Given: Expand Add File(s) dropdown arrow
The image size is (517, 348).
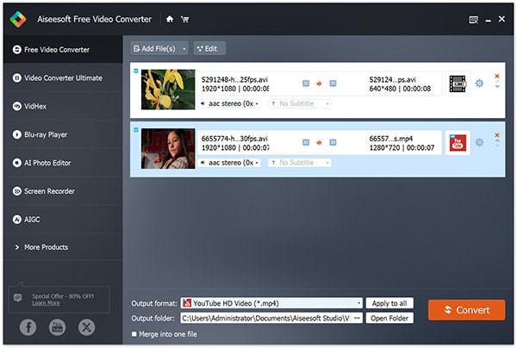Looking at the screenshot, I should (x=184, y=49).
